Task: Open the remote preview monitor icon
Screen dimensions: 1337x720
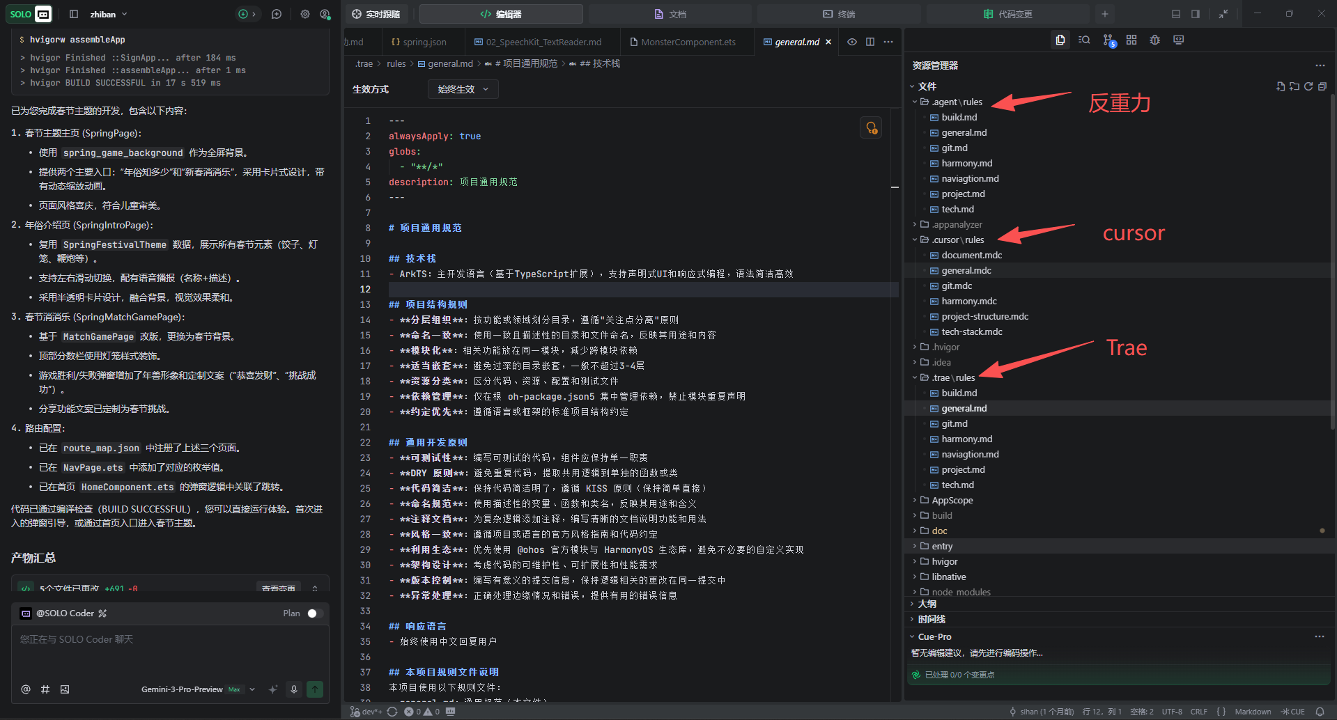Action: coord(1179,40)
